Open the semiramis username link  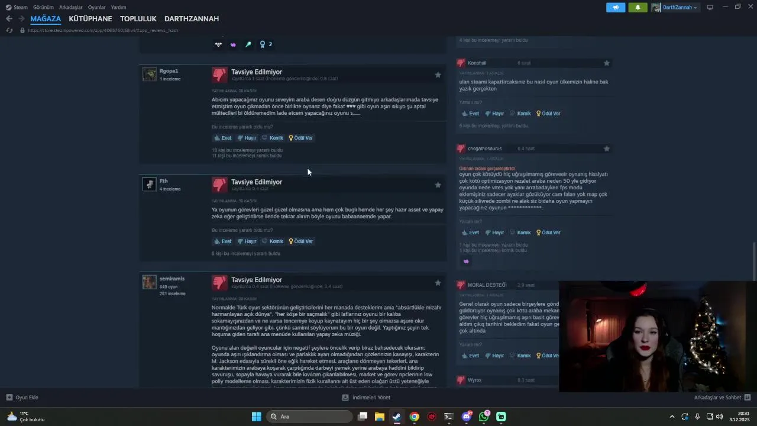pos(172,279)
